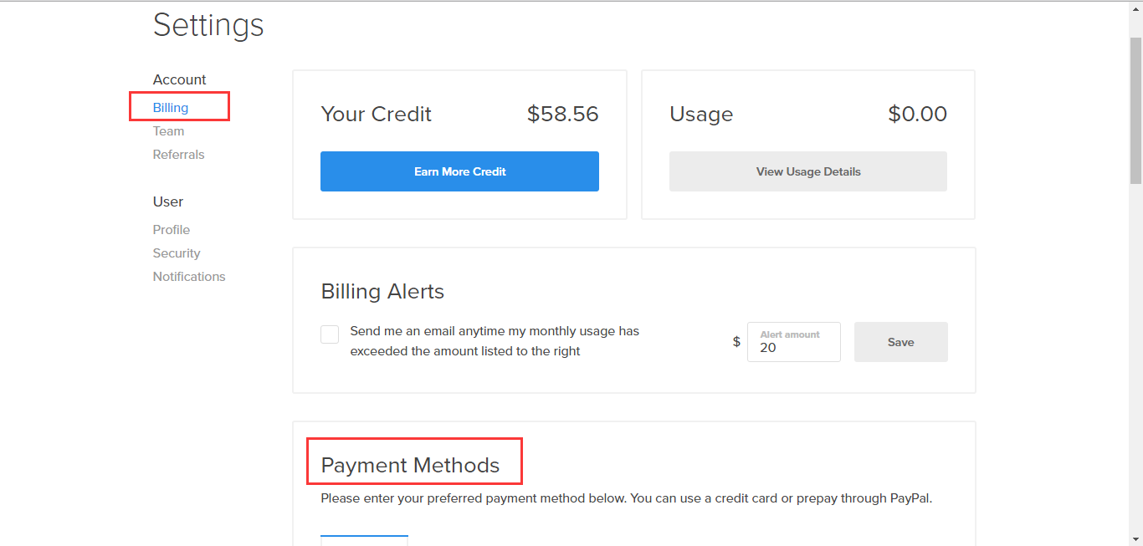
Task: Click the scrollbar up arrow
Action: [x=1135, y=7]
